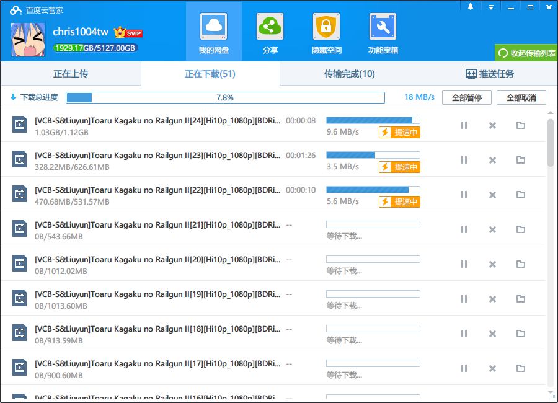Pause Railgun II[22] download
Viewport: 558px width, 403px height.
tap(464, 195)
